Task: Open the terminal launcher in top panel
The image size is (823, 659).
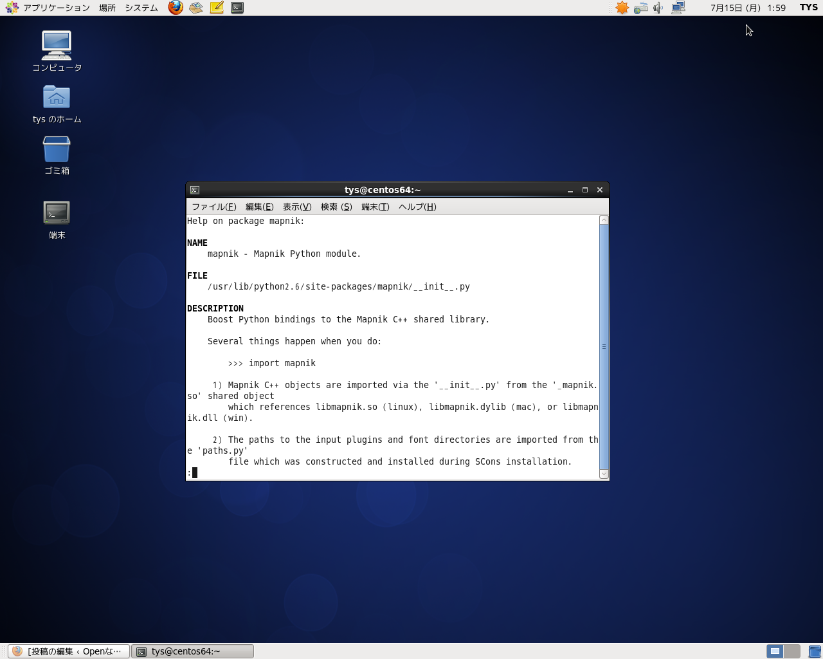Action: coord(237,8)
